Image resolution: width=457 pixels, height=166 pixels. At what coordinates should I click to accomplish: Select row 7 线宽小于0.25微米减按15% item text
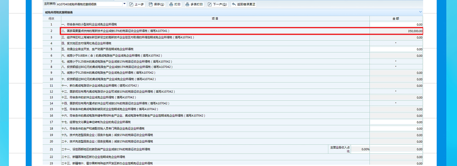click(117, 61)
